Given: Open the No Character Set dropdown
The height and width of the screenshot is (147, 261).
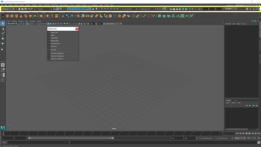Looking at the screenshot, I should [x=206, y=138].
